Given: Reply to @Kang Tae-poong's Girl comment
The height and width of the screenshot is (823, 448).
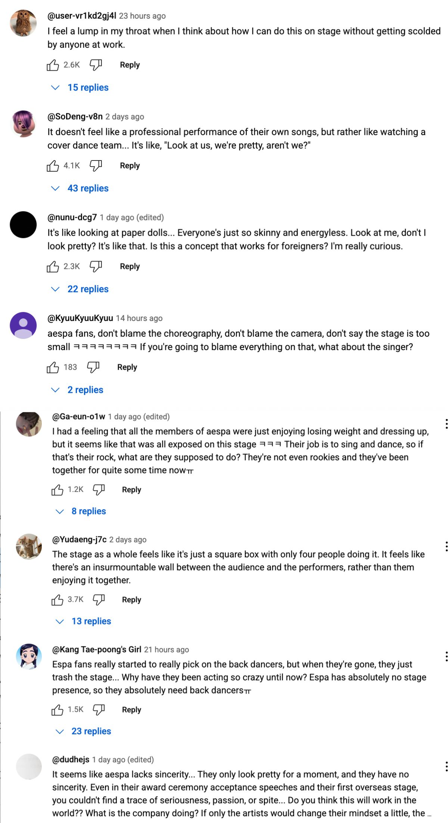Looking at the screenshot, I should tap(131, 710).
